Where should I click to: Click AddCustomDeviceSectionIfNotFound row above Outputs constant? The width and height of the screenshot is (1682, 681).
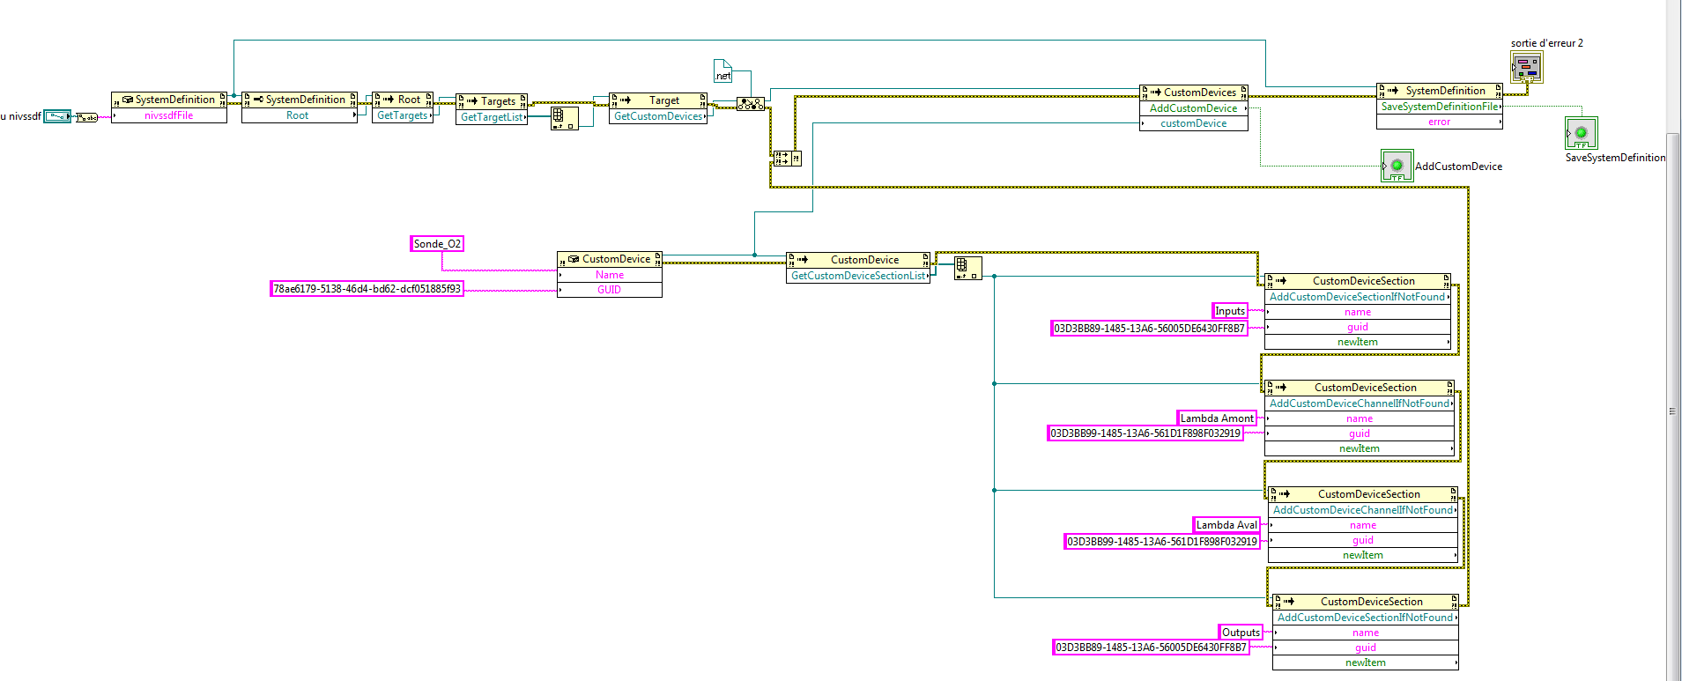1366,618
